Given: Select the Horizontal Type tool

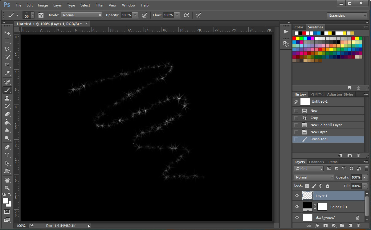Looking at the screenshot, I should pos(7,155).
